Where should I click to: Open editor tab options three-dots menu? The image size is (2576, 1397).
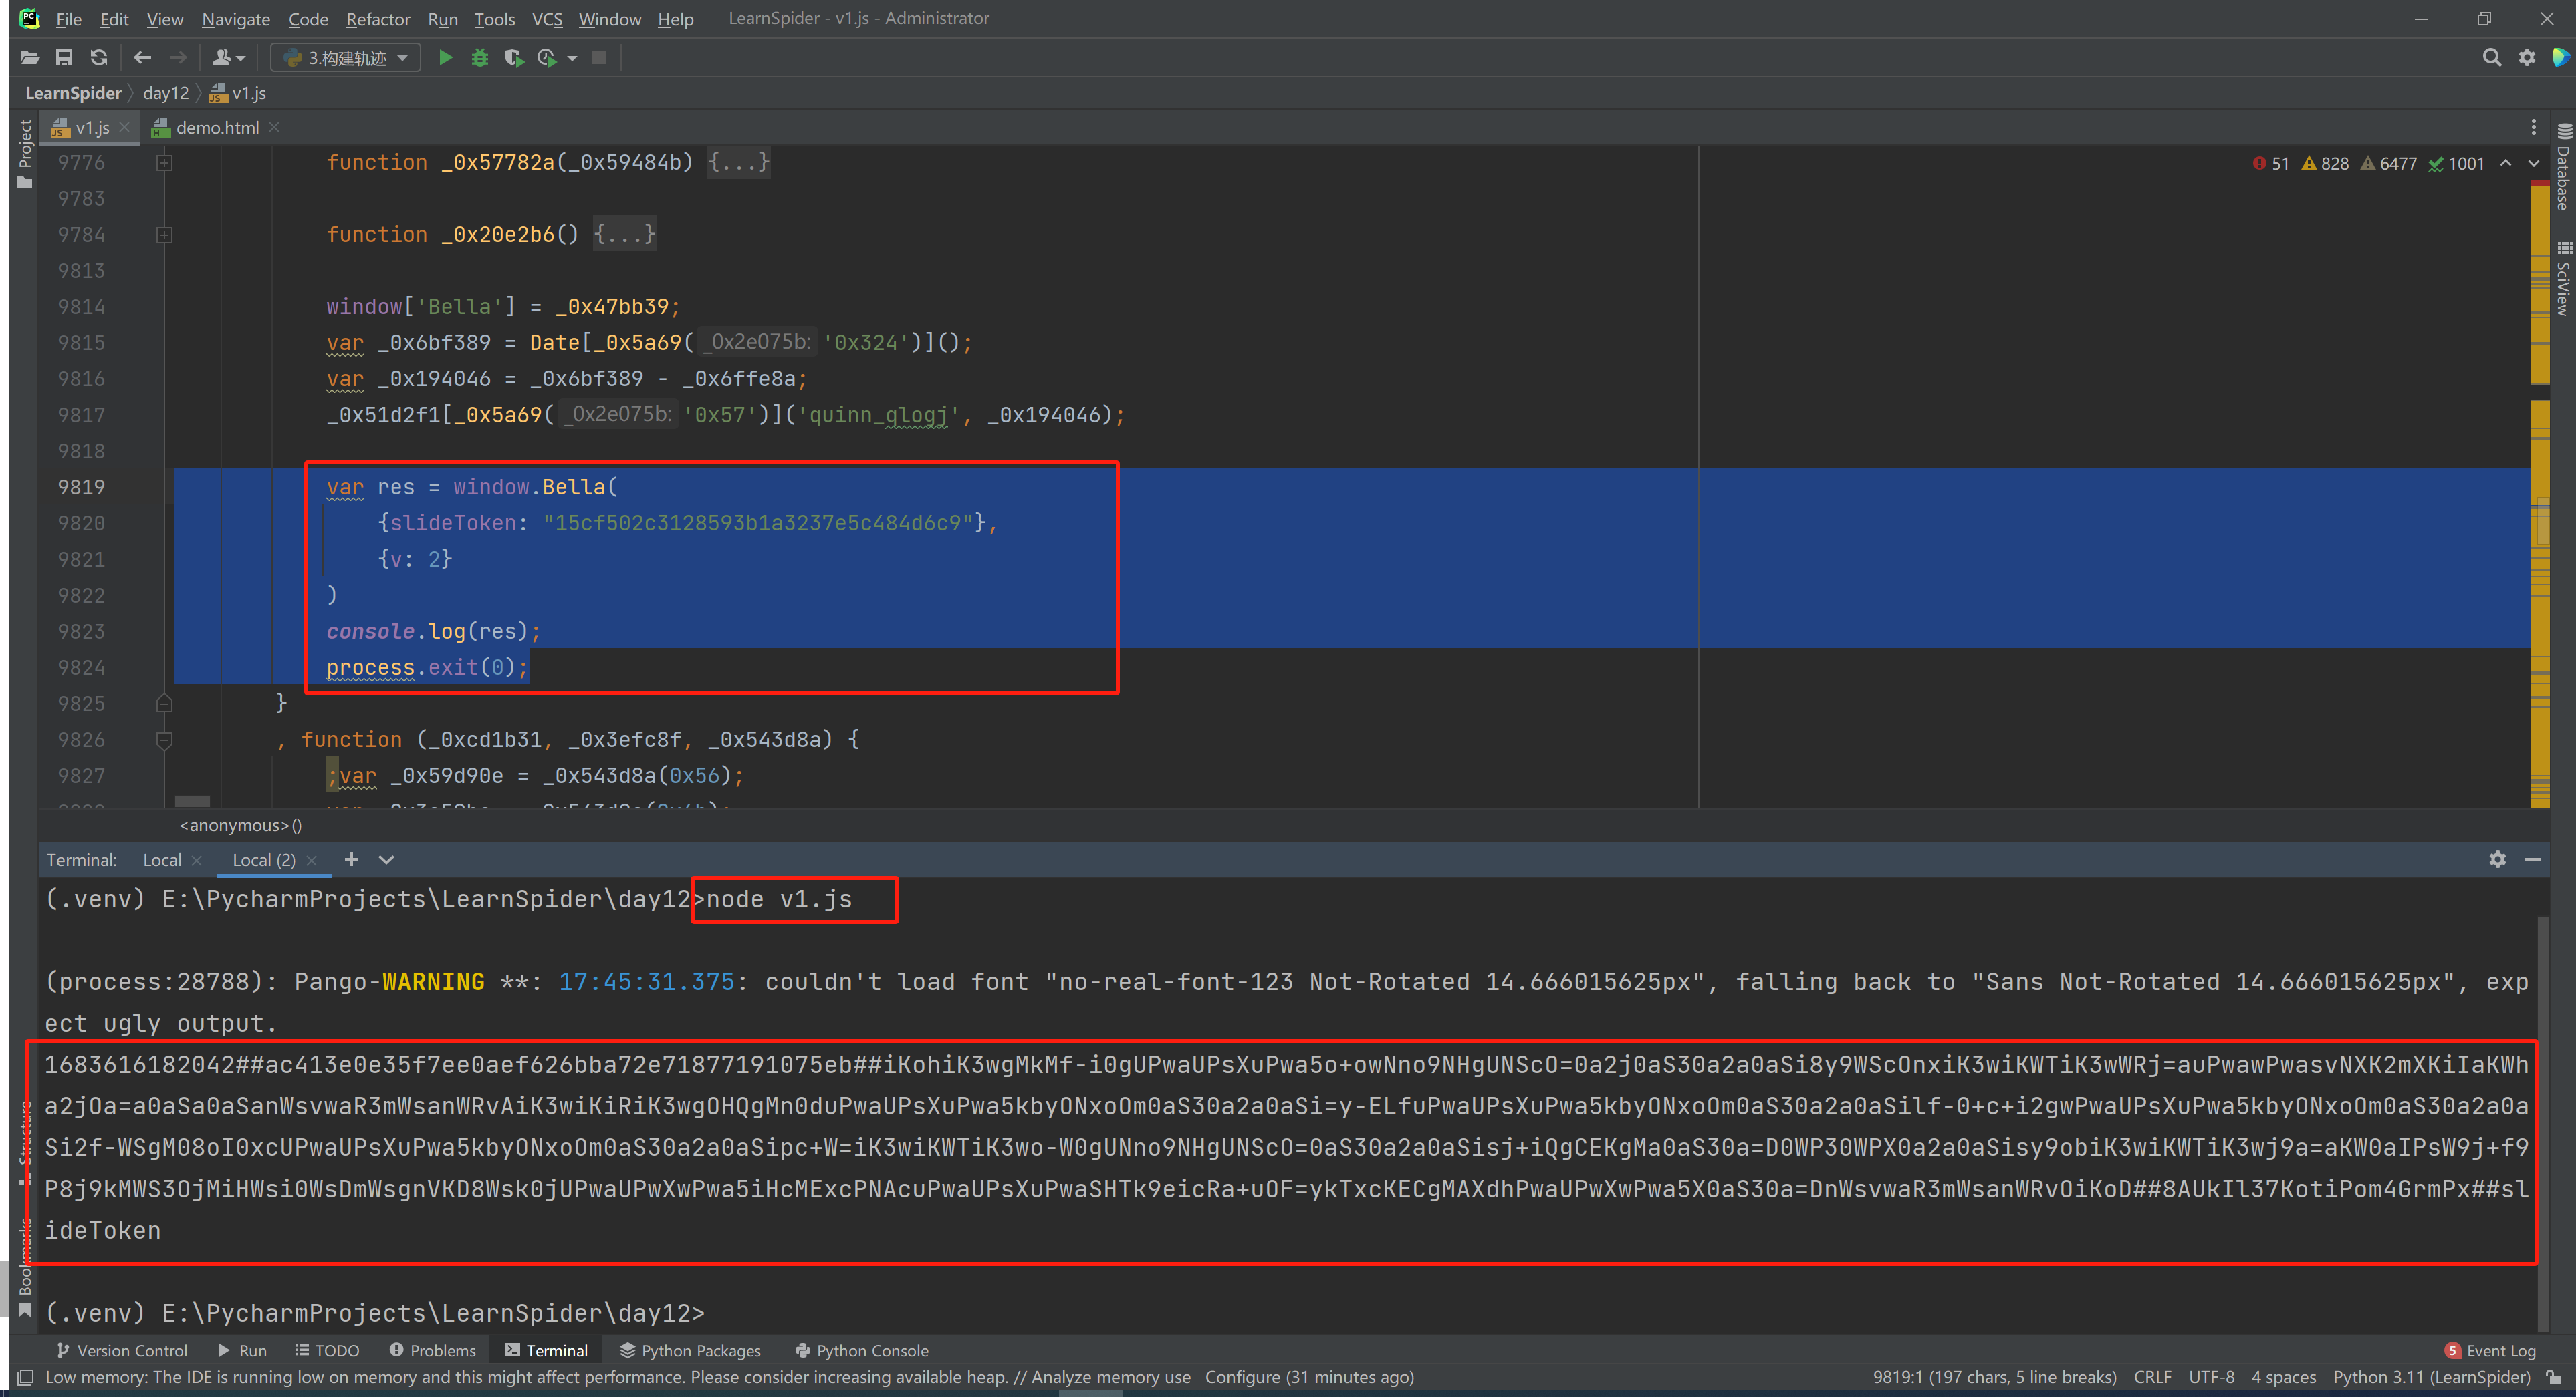coord(2533,127)
